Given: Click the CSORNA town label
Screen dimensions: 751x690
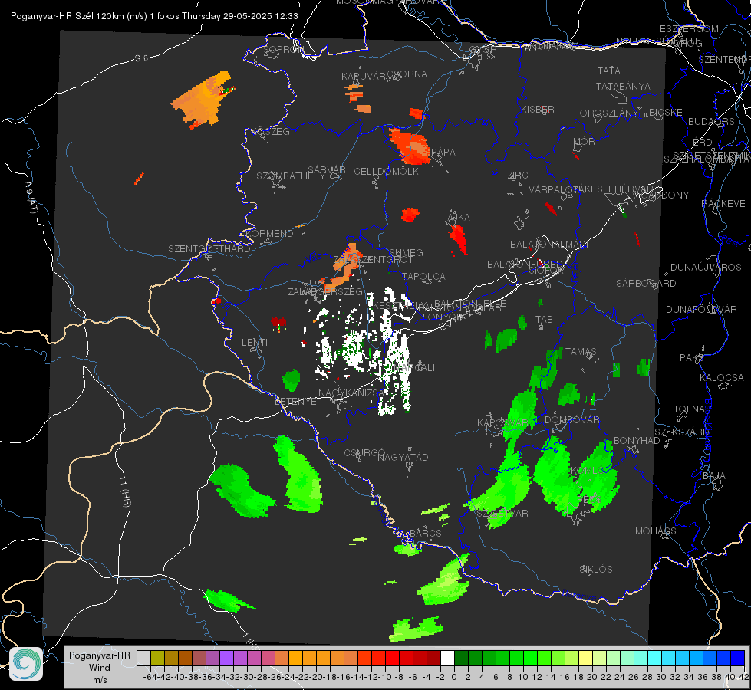Looking at the screenshot, I should coord(407,74).
